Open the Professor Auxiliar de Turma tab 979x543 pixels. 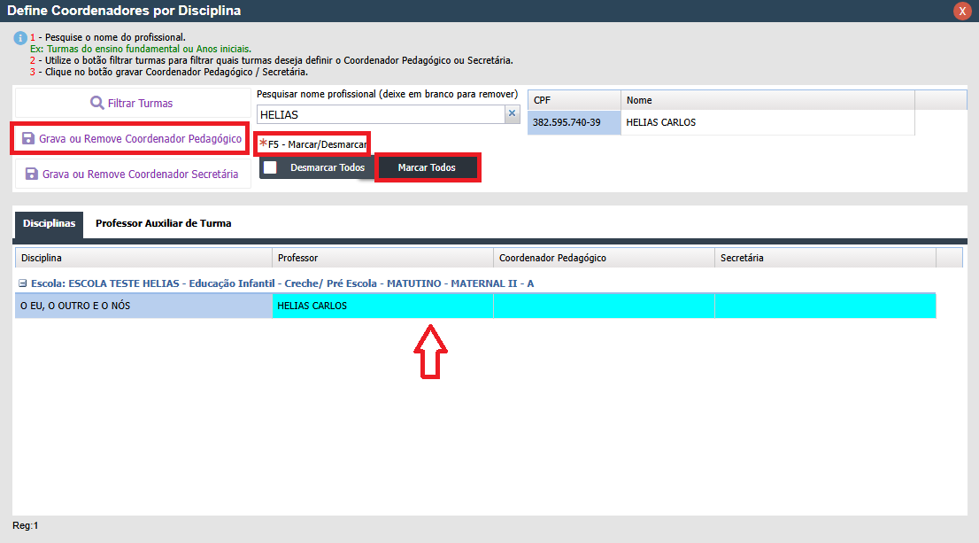[x=163, y=224]
